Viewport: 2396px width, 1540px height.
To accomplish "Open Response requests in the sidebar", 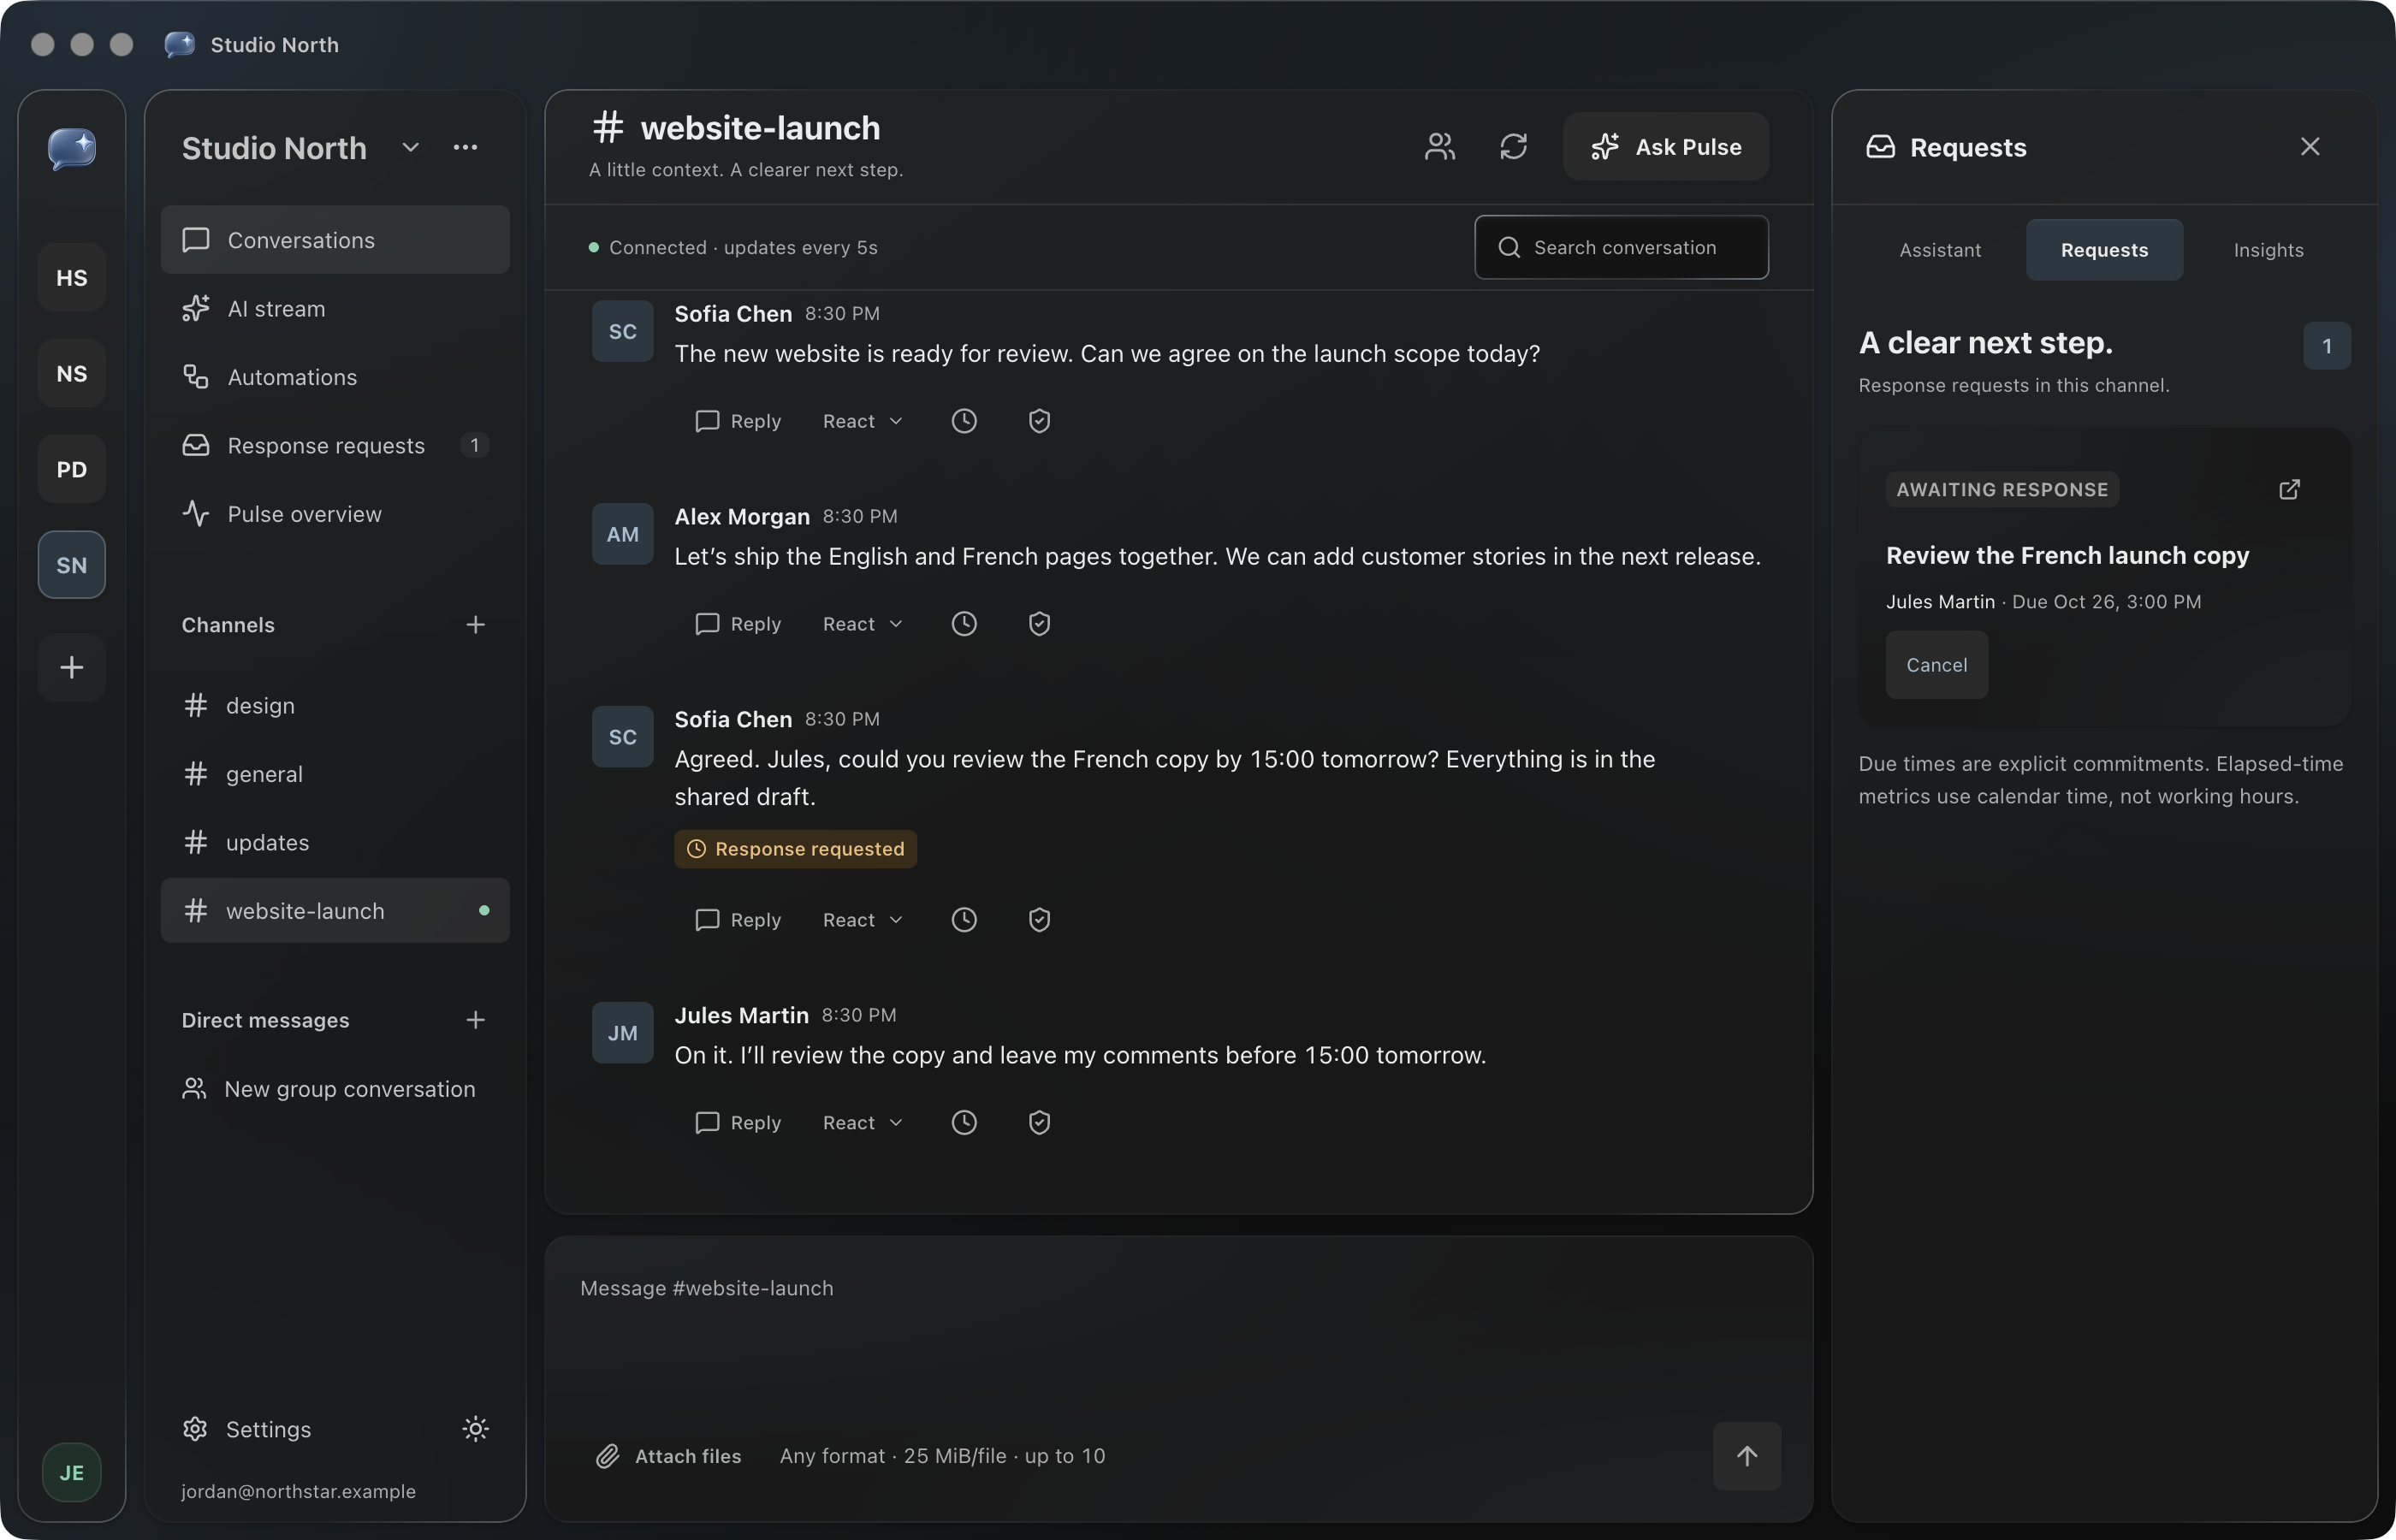I will [335, 446].
